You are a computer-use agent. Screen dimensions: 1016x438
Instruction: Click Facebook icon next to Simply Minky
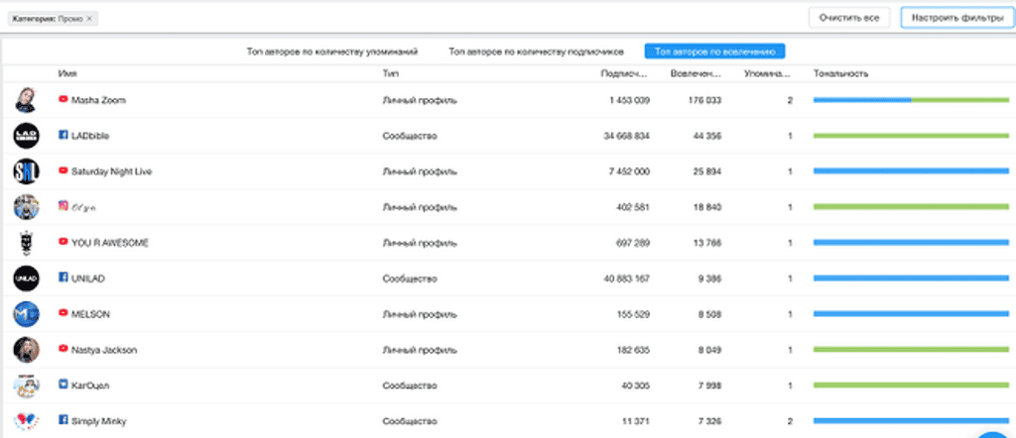click(63, 419)
